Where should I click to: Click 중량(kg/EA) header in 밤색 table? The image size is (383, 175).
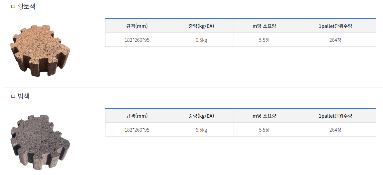click(201, 116)
